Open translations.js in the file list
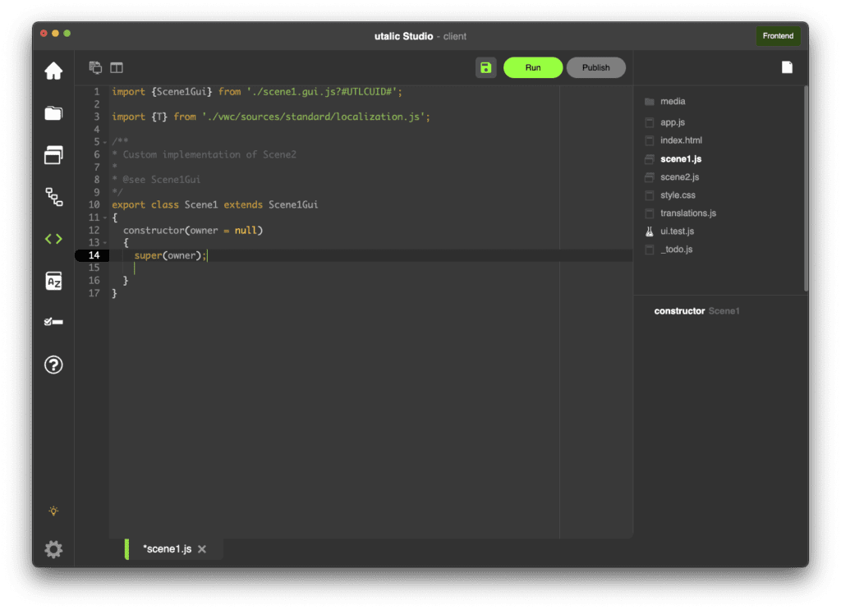The height and width of the screenshot is (610, 841). [687, 213]
